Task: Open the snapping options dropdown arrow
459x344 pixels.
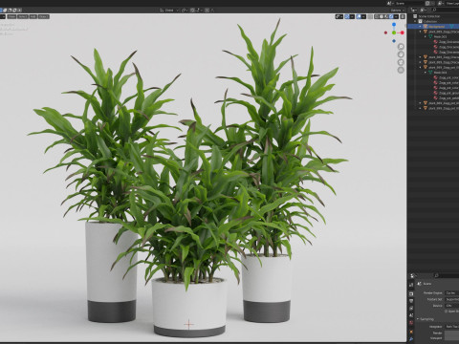Action: 199,11
